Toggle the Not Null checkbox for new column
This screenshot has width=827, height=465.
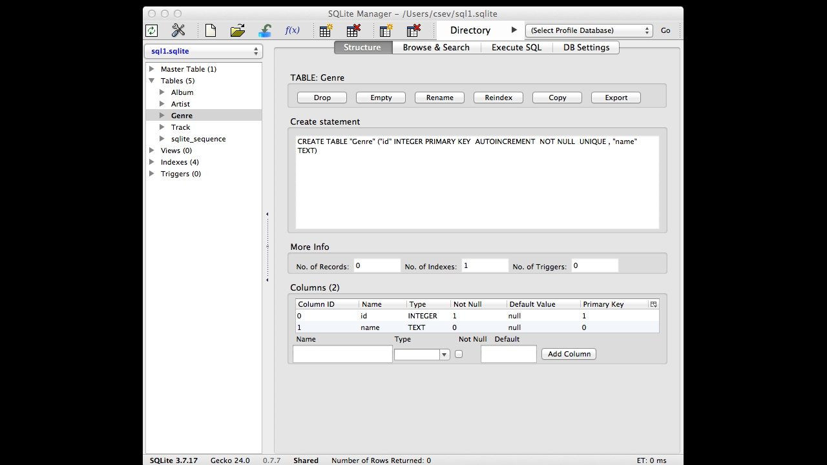tap(459, 354)
